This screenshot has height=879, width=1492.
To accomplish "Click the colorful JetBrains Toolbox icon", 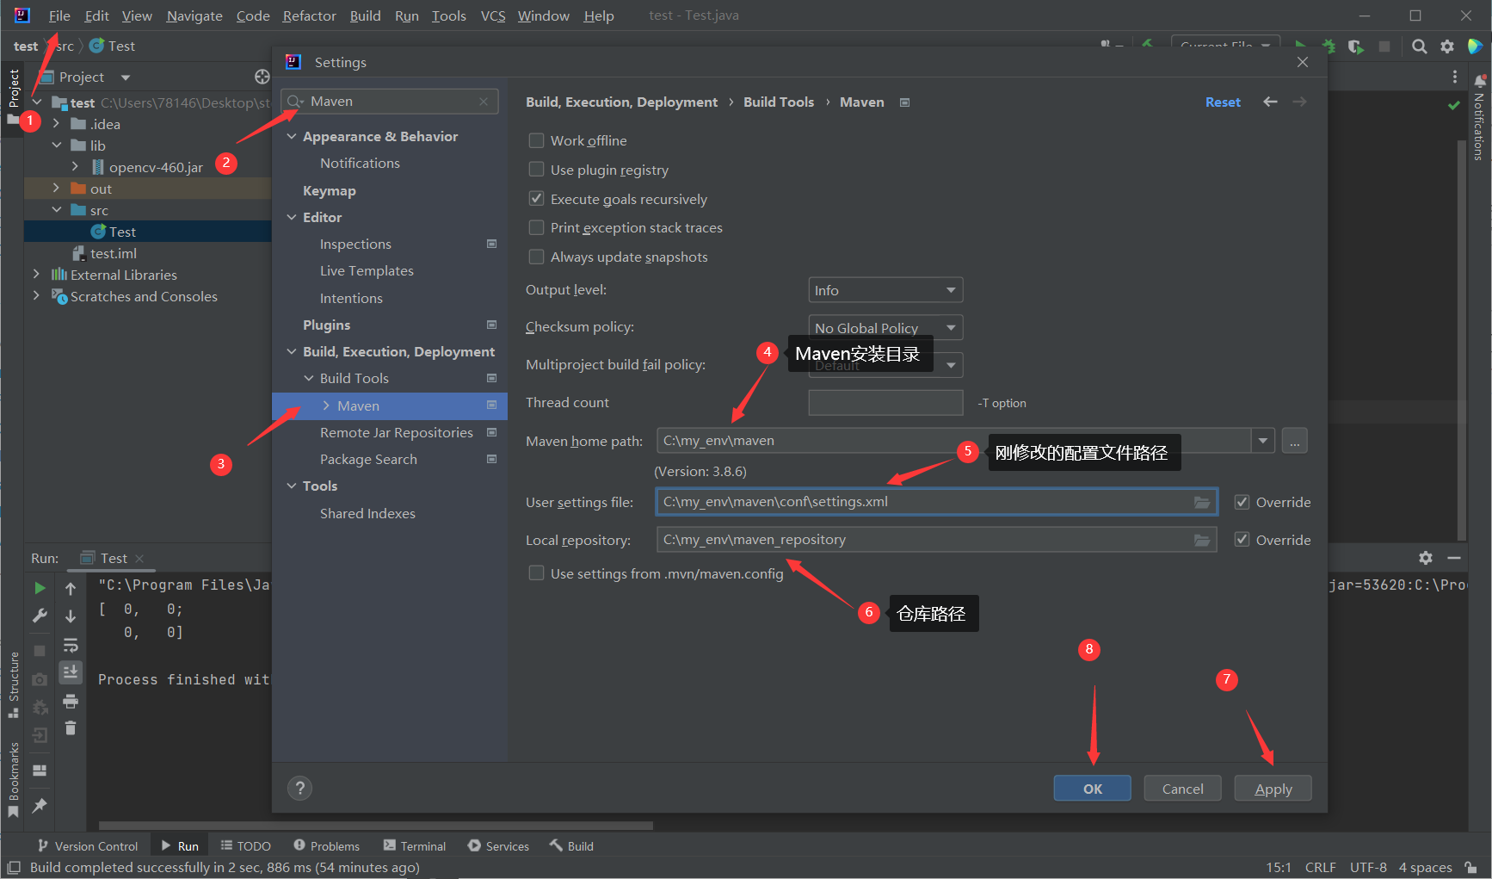I will click(x=1475, y=46).
